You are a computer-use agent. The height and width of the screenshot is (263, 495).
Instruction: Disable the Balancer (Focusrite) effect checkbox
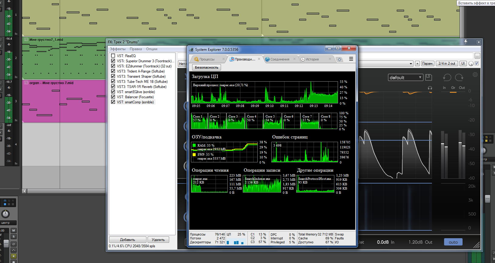pos(113,97)
